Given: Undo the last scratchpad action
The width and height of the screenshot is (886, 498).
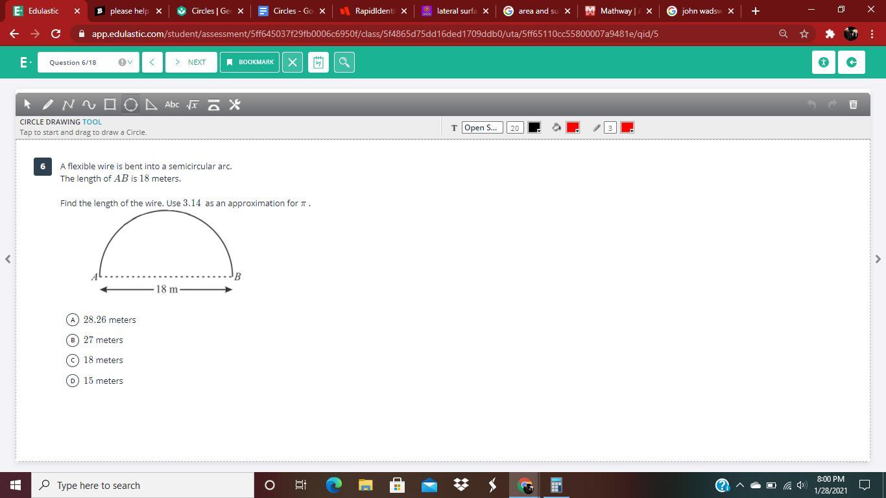Looking at the screenshot, I should coord(811,104).
